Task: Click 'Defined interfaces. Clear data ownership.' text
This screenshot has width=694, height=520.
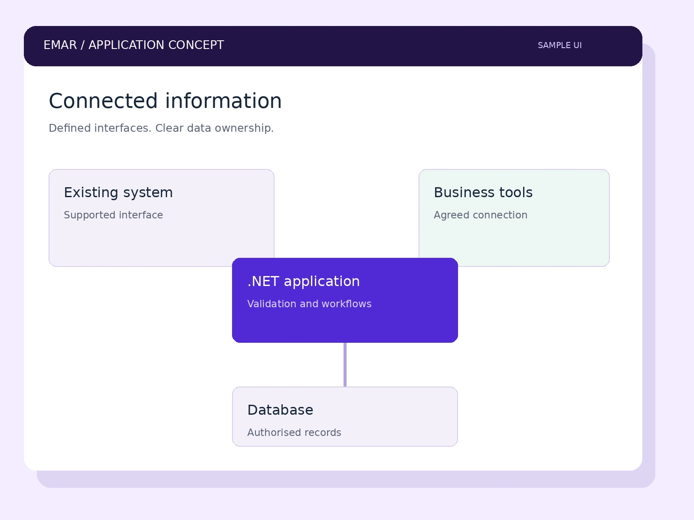Action: pos(161,128)
